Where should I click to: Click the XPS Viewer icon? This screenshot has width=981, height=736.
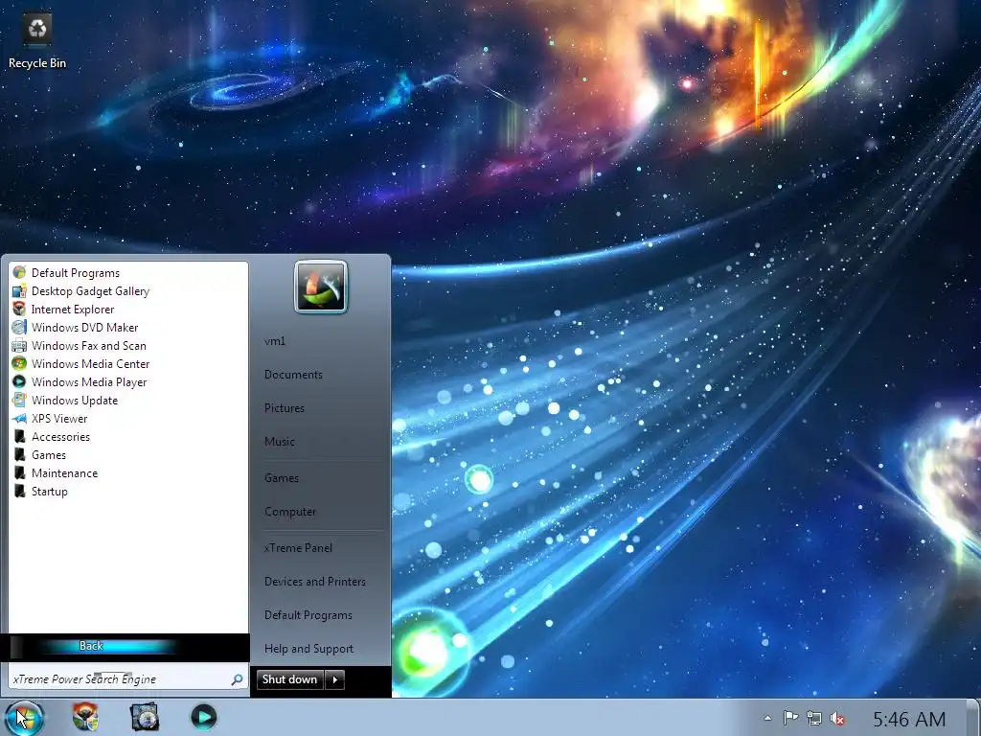[x=19, y=419]
